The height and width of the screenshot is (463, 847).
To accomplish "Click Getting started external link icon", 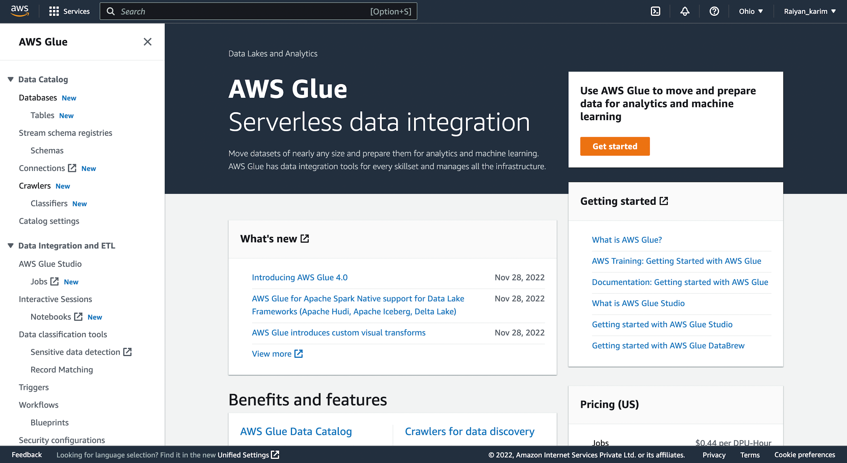I will [x=664, y=201].
